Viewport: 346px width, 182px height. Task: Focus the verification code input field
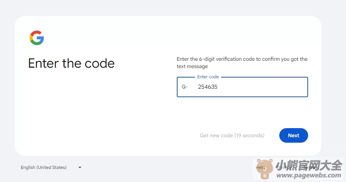[242, 87]
